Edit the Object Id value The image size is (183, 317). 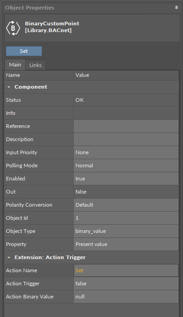(x=126, y=218)
